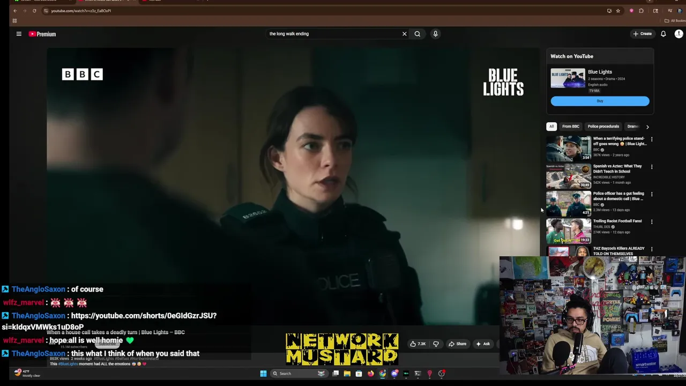Open File Explorer from taskbar
The image size is (686, 386).
coord(347,374)
